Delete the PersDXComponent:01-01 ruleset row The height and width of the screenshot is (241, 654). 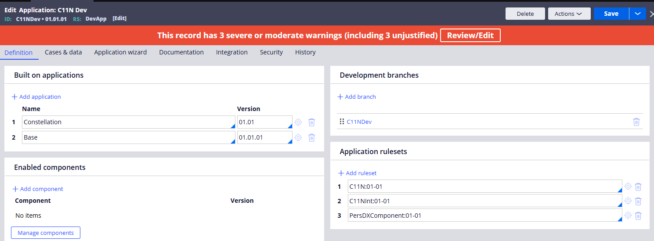pos(638,216)
